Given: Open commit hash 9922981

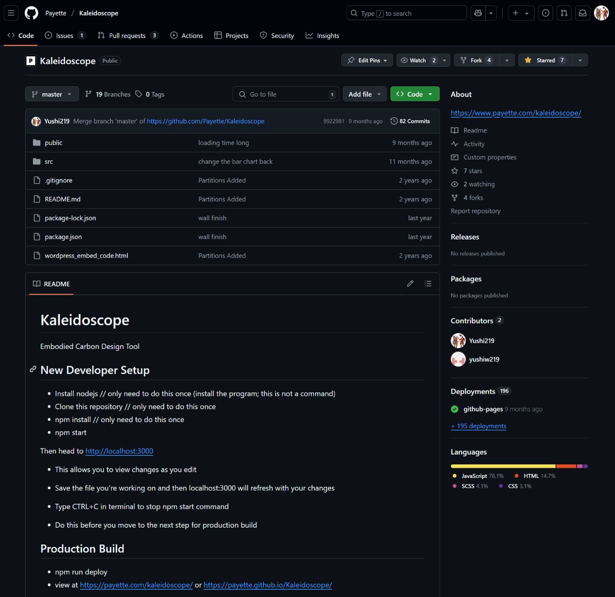Looking at the screenshot, I should point(334,121).
